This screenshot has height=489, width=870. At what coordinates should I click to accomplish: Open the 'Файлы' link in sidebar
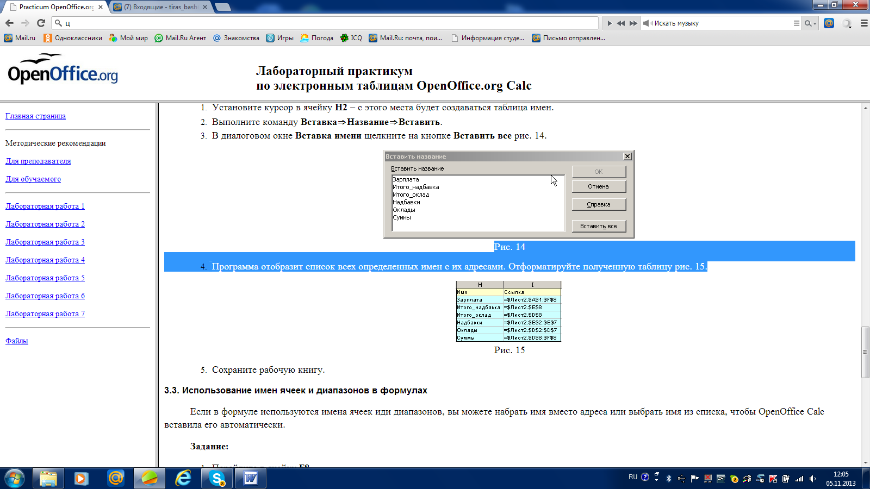click(17, 341)
